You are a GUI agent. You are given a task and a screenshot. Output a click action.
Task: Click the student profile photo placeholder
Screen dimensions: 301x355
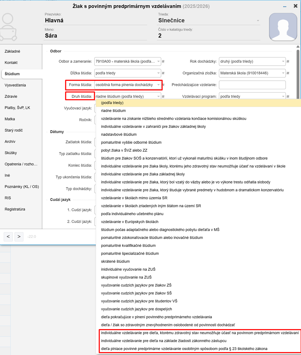coord(283,27)
